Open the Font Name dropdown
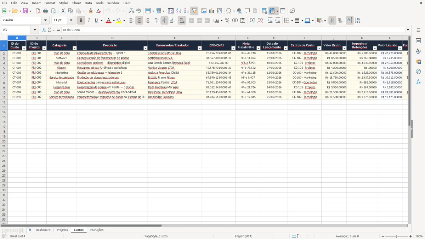 45,21
